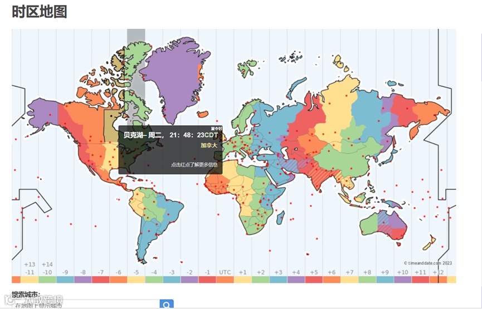
Task: Click the color swatch below +6
Action: (332, 279)
